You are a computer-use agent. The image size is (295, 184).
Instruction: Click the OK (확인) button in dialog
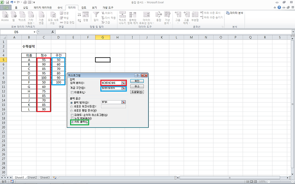click(137, 81)
